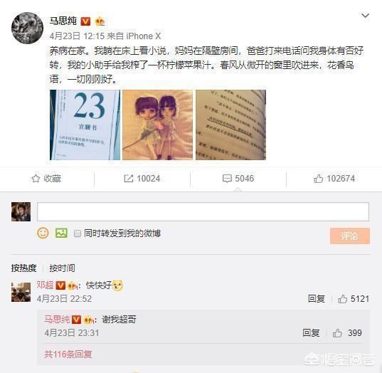
Task: Open the calendar 23 photo thumbnail
Action: click(85, 125)
